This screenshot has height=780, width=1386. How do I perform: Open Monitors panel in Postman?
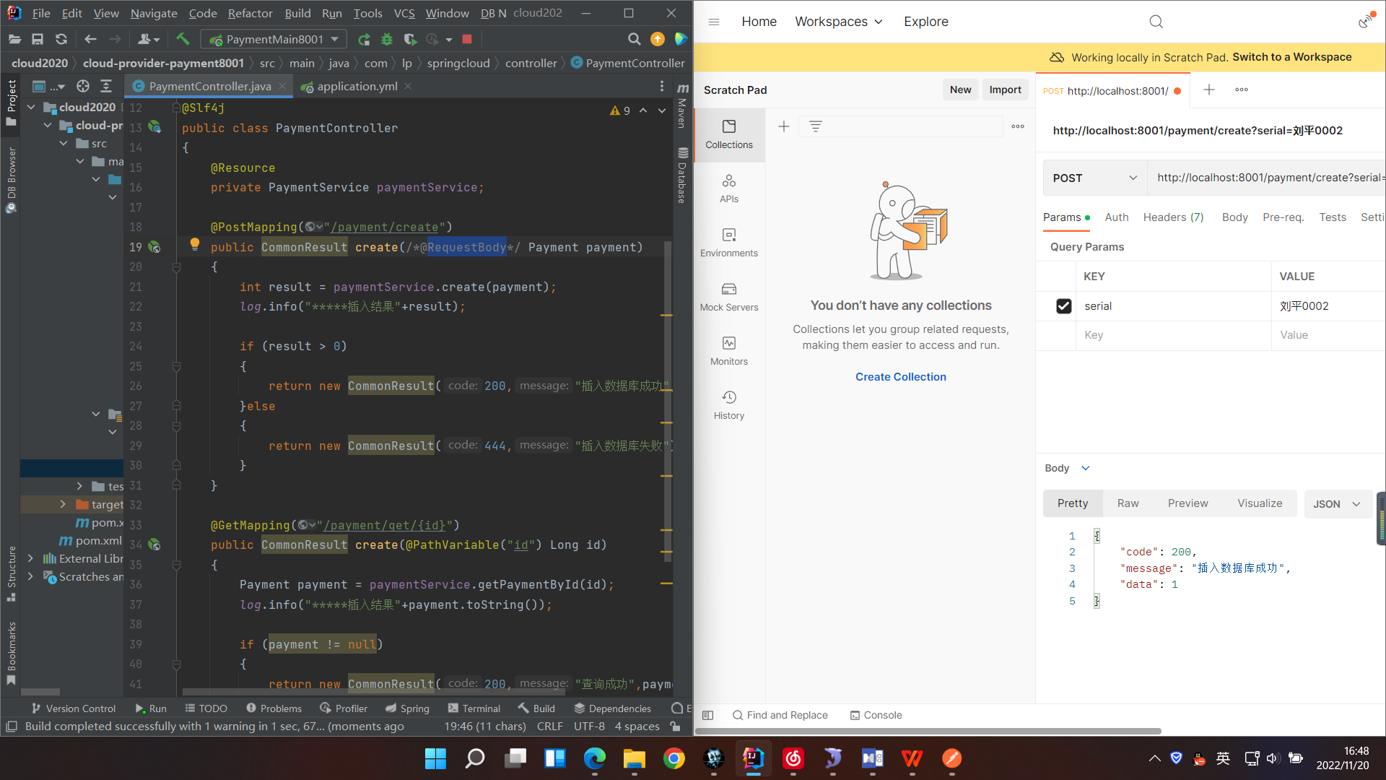coord(728,351)
